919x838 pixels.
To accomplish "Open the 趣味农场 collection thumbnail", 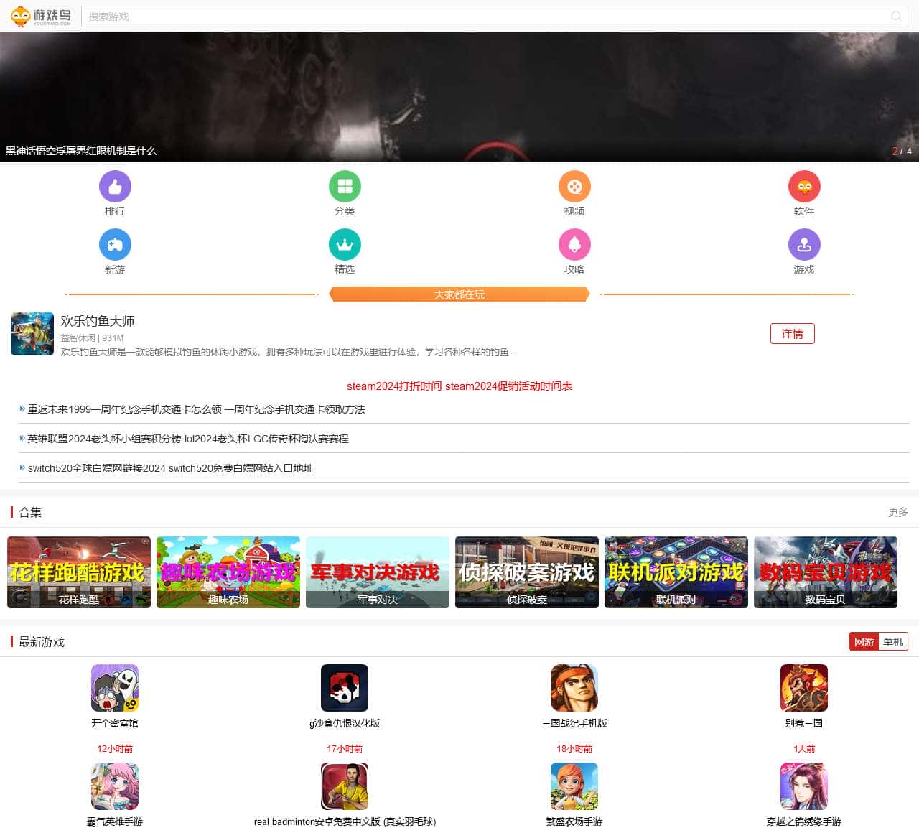I will click(228, 572).
